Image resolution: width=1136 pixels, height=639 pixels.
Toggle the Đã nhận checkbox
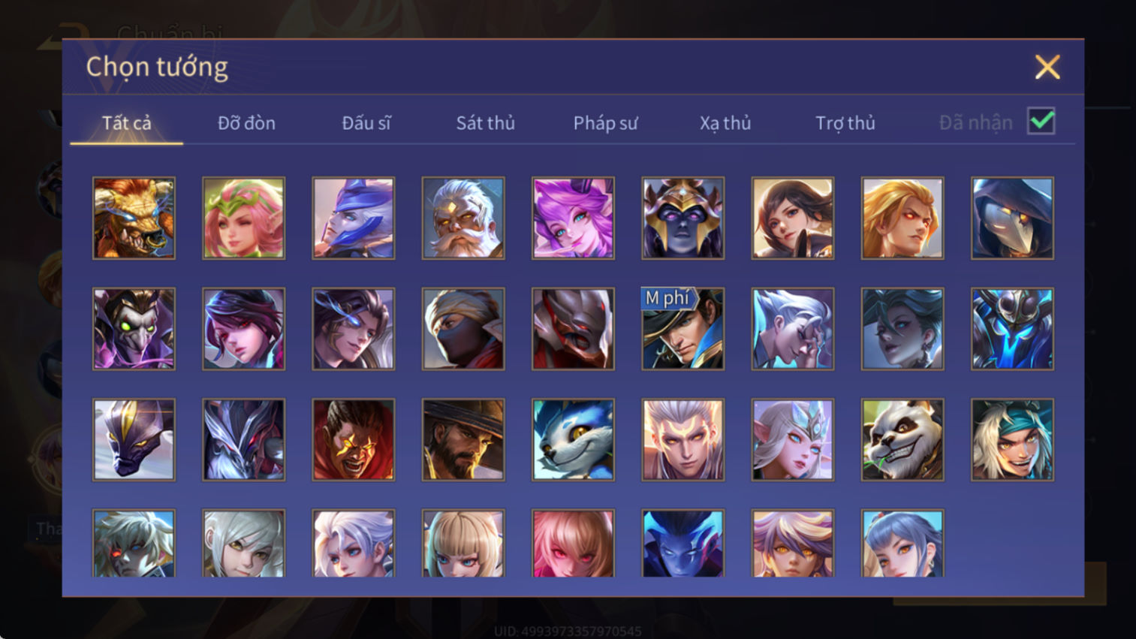[1041, 122]
